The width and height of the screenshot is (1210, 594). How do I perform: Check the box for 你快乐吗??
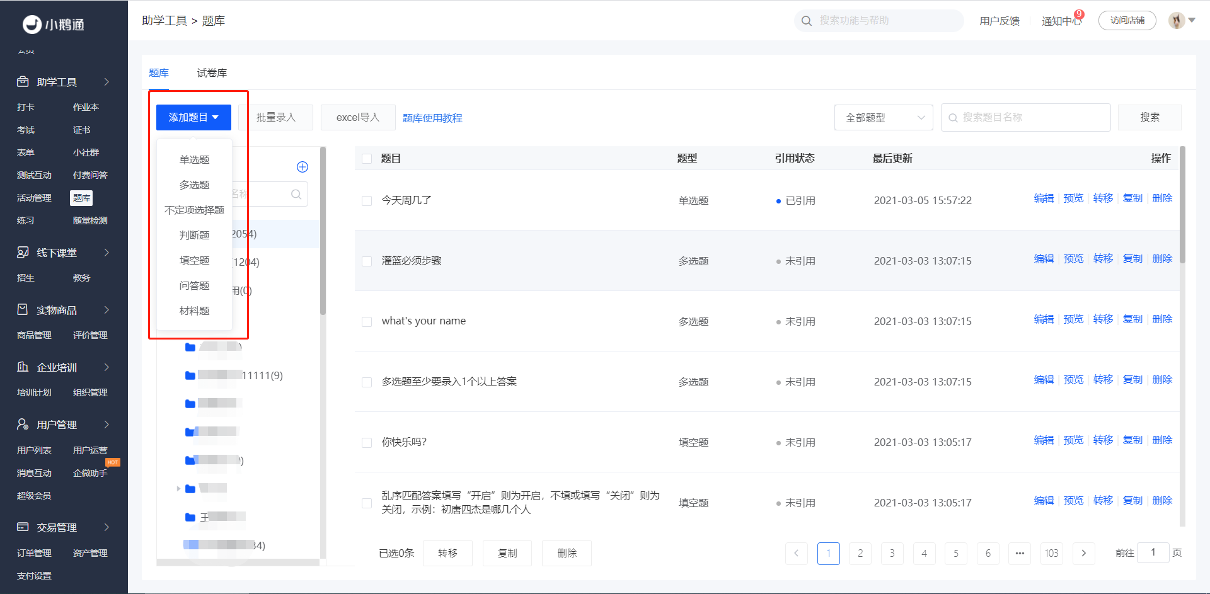pyautogui.click(x=367, y=443)
